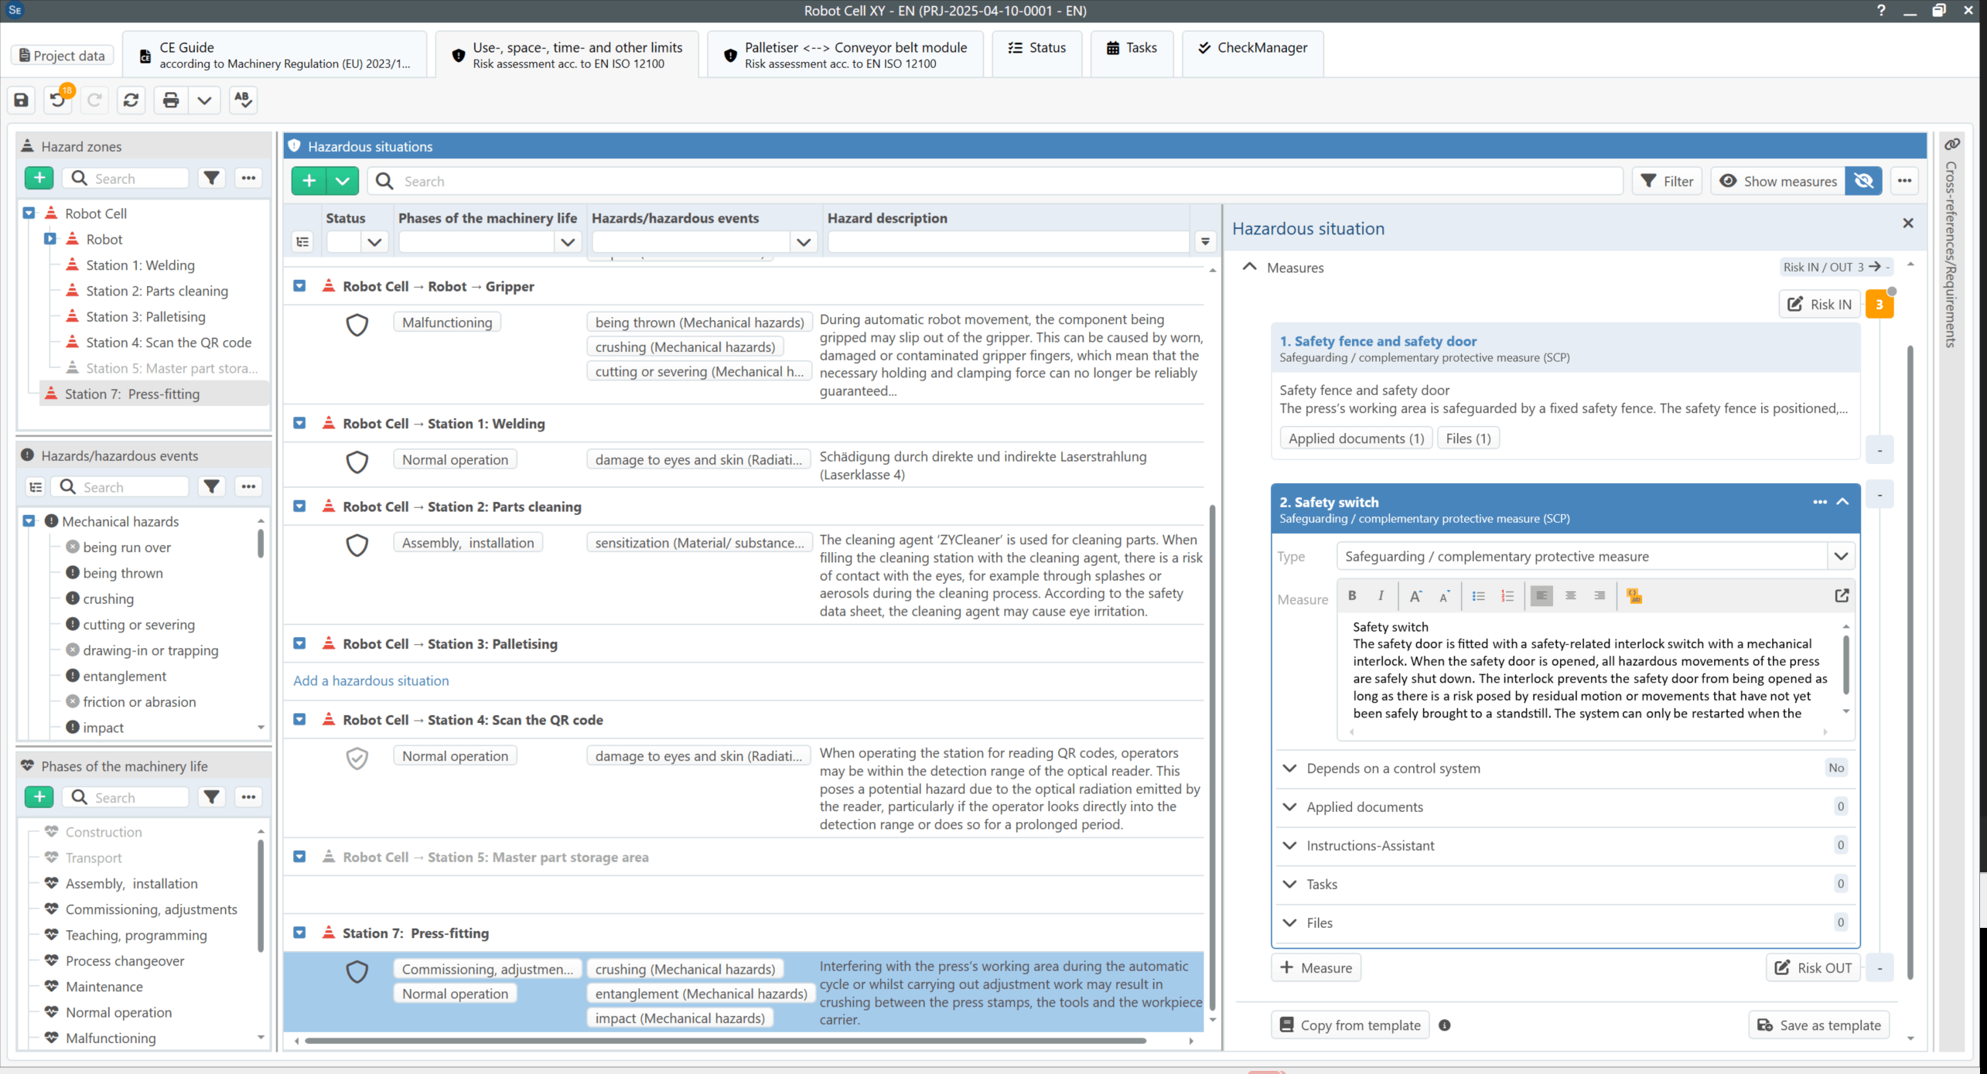Click Add a hazardous situation link

371,680
